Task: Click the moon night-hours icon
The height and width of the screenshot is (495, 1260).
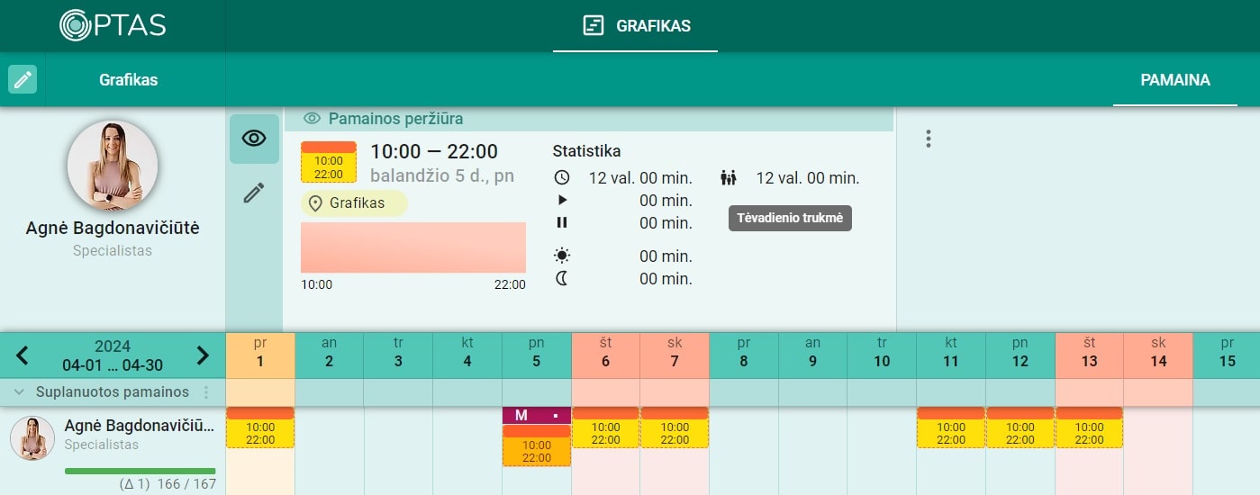Action: click(562, 279)
